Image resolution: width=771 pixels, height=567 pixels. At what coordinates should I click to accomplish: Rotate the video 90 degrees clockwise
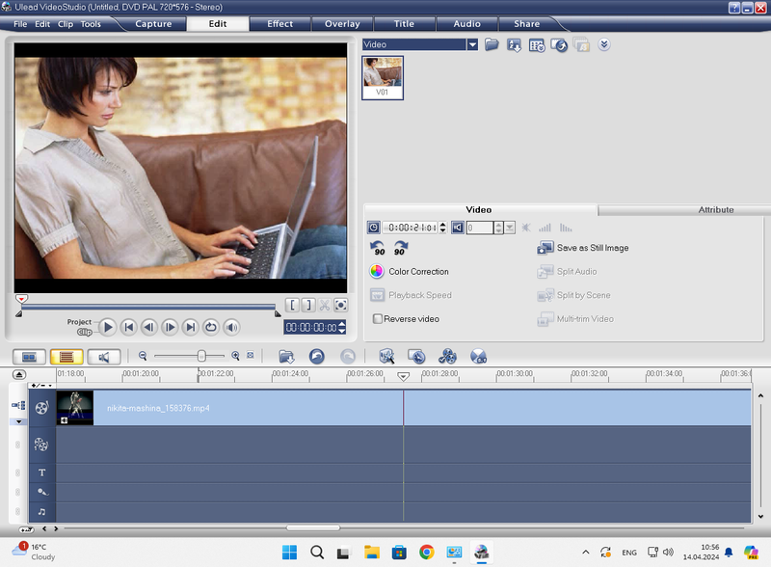tap(401, 248)
